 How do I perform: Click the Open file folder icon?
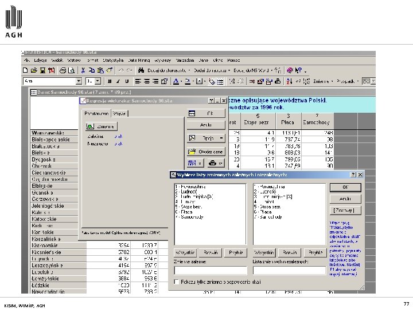(x=34, y=70)
